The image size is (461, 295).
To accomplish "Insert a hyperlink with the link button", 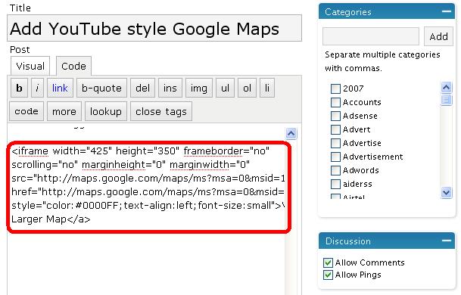I will click(60, 88).
